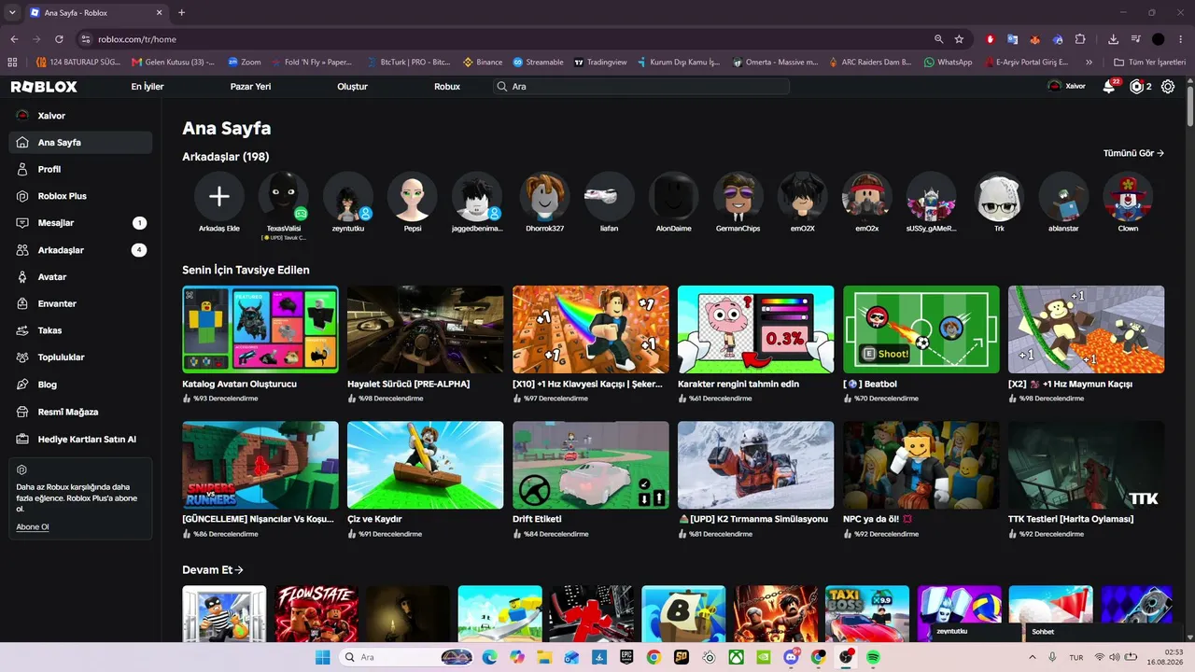Open a new browser tab

181,13
